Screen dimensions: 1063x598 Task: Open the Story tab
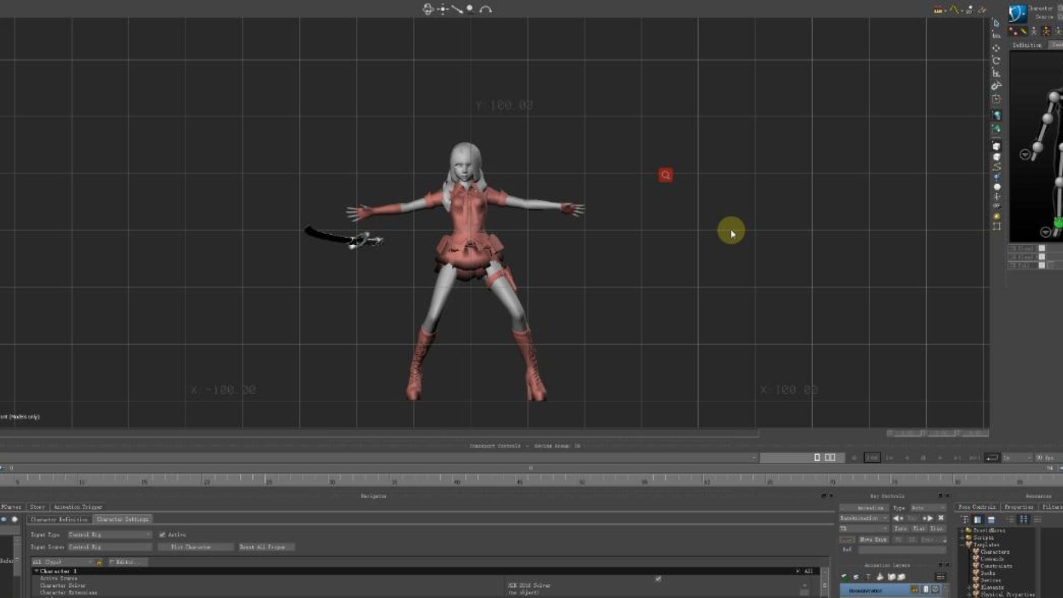pos(37,507)
